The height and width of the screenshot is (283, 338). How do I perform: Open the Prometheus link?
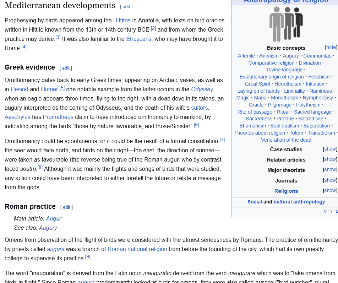58,117
